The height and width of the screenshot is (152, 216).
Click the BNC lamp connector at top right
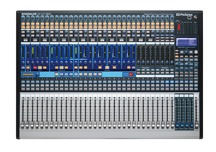click(195, 18)
